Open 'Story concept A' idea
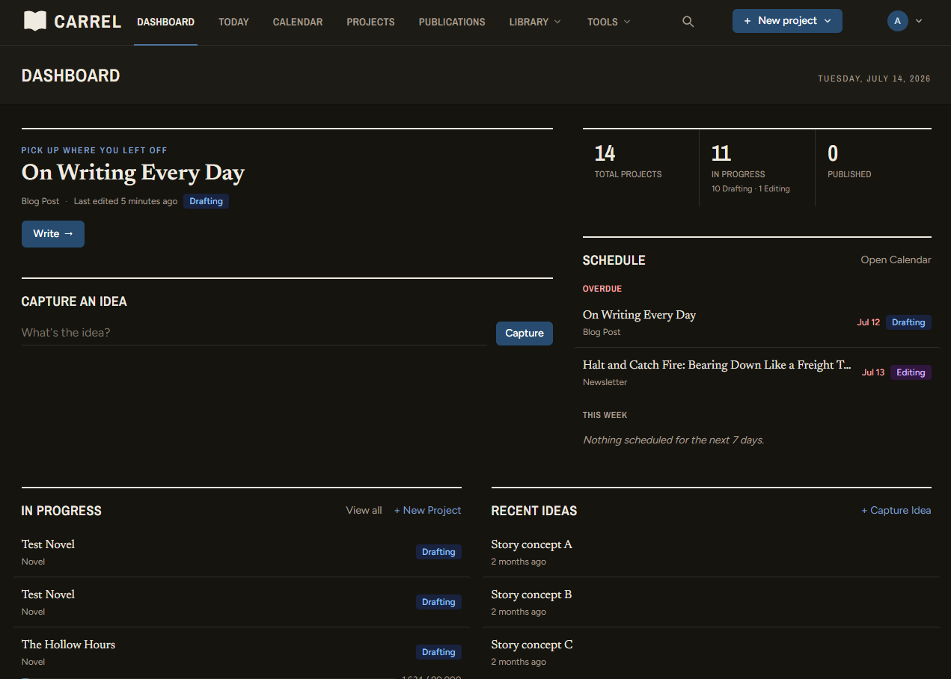This screenshot has height=679, width=951. (711, 552)
